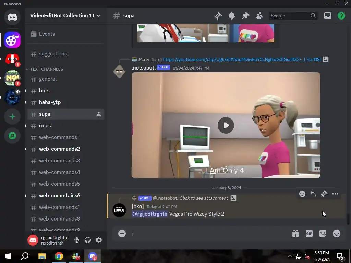Image resolution: width=351 pixels, height=263 pixels.
Task: Create thread from [bko] message
Action: [x=324, y=194]
